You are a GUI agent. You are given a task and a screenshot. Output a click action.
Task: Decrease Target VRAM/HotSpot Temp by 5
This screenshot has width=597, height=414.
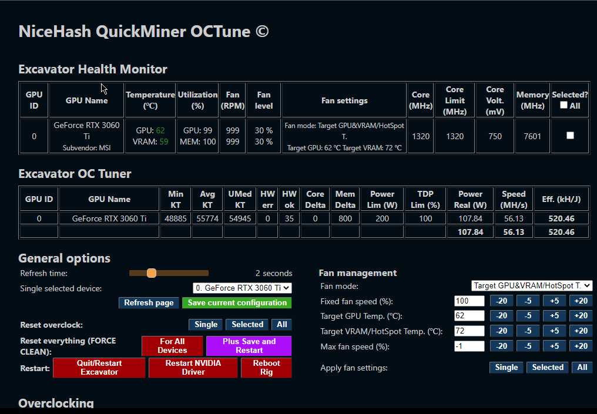pos(528,331)
